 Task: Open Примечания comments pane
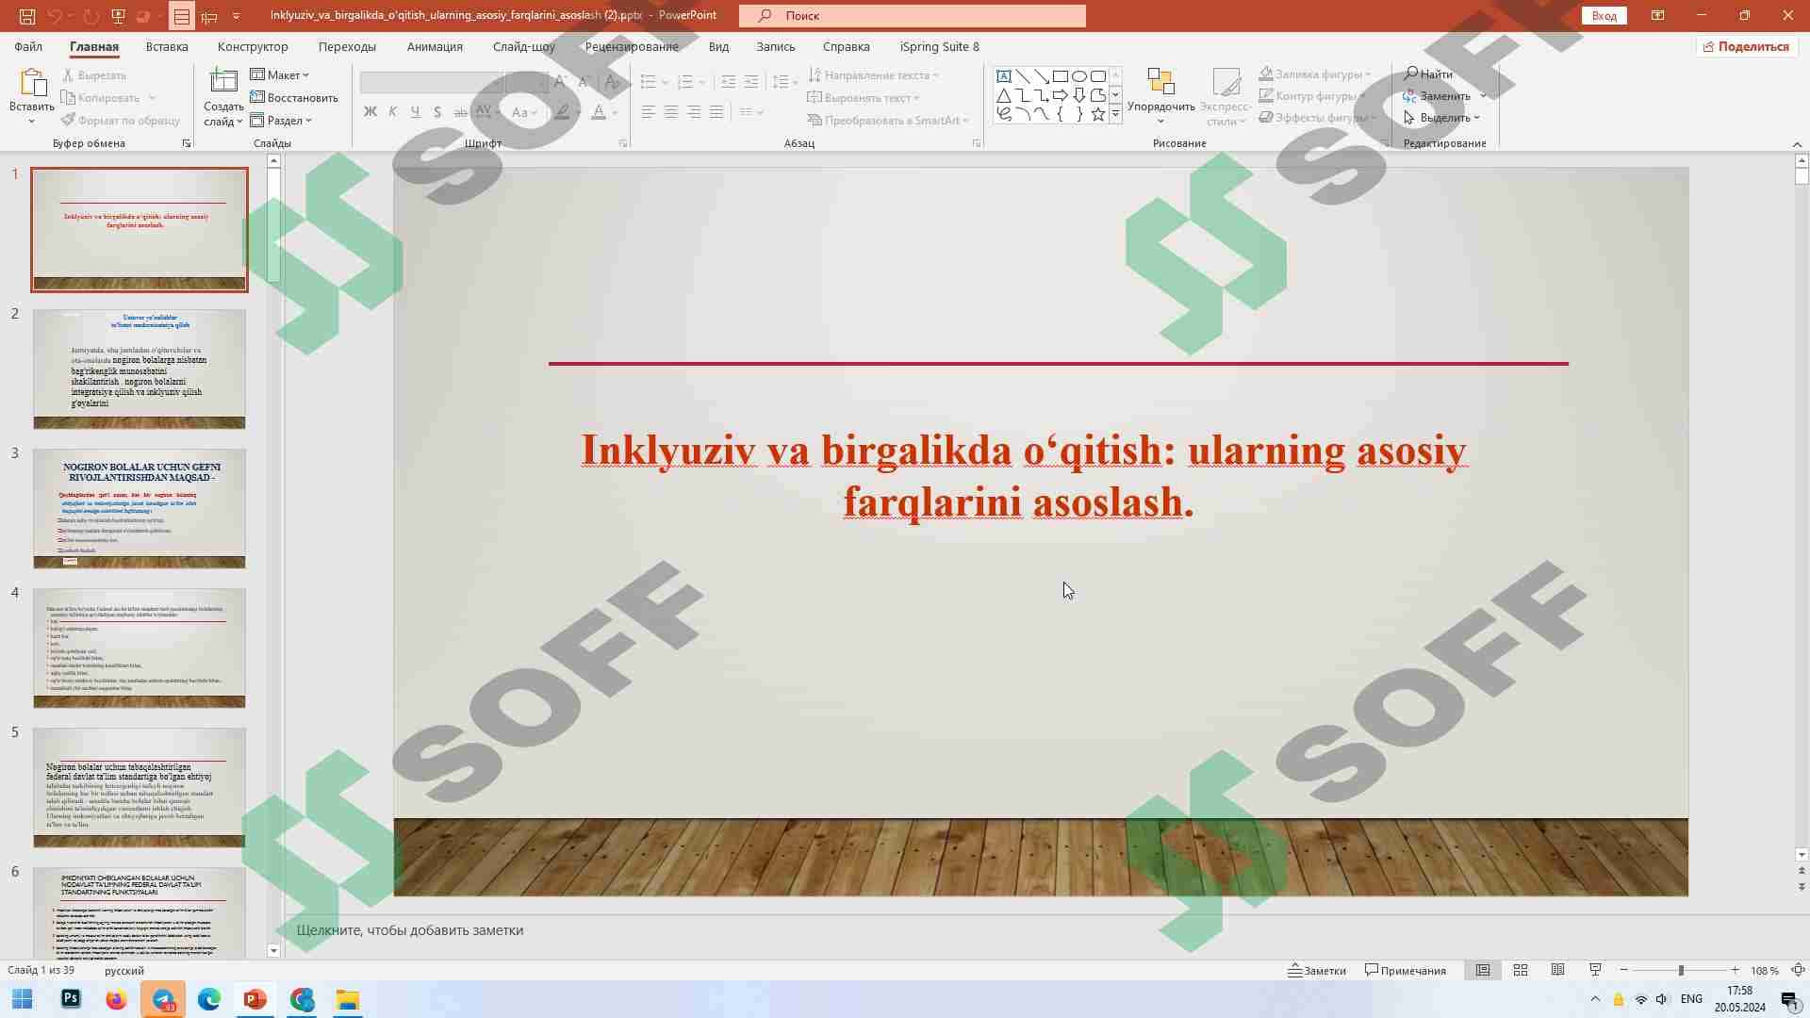coord(1406,970)
